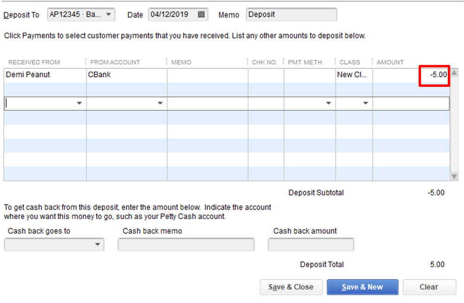Click the Amount cell in the active row
Screen dimensions: 464x303
tap(411, 103)
